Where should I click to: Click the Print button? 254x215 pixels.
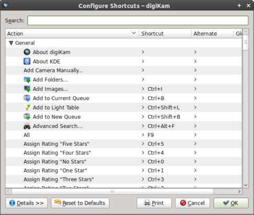[x=154, y=203]
